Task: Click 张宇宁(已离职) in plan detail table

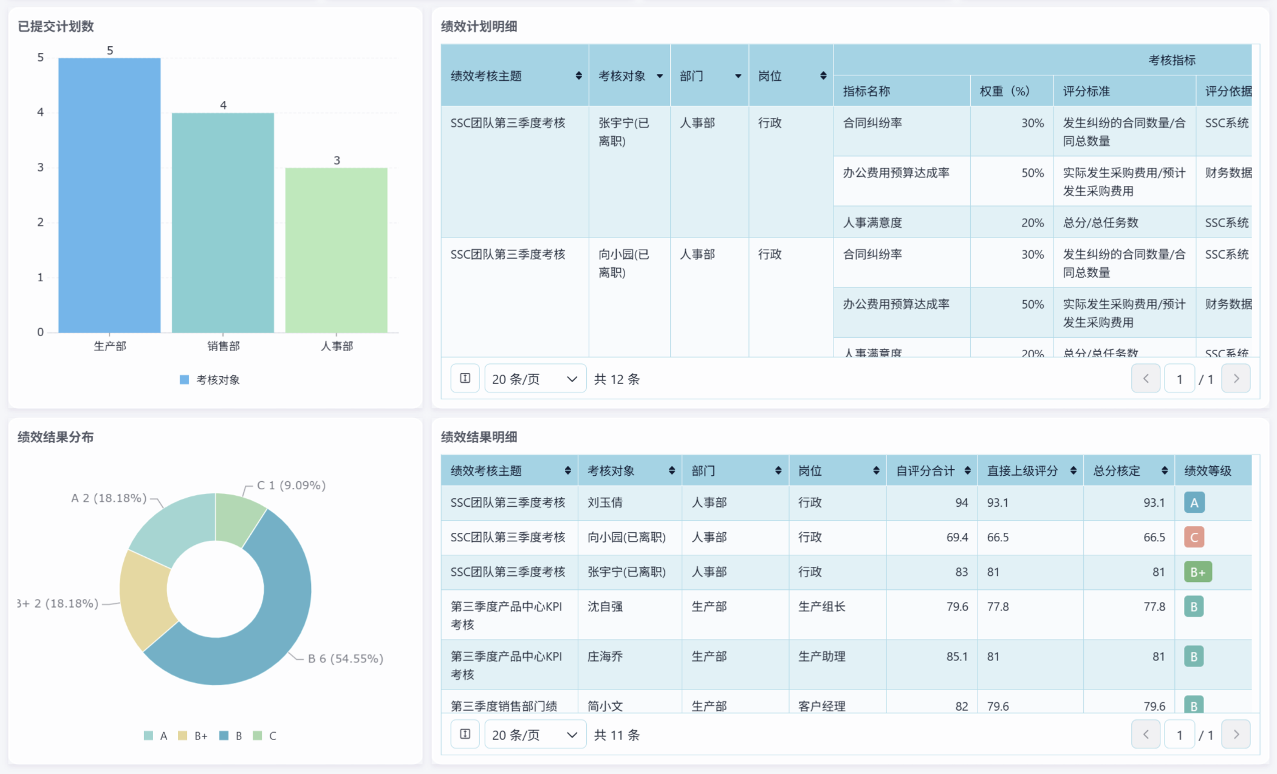Action: pyautogui.click(x=624, y=132)
